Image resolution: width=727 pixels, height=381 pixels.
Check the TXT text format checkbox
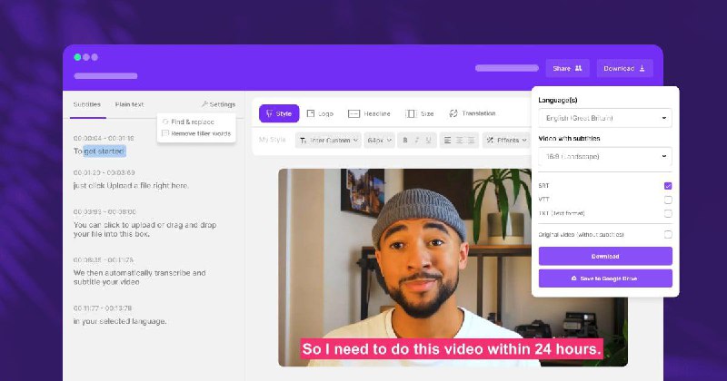(668, 213)
